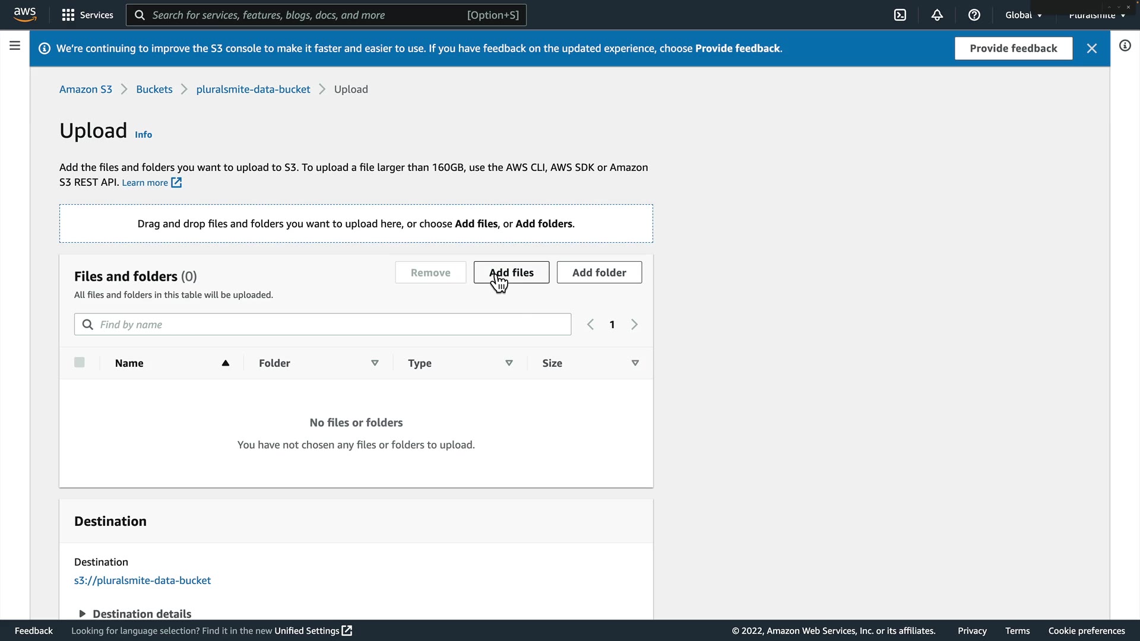Navigate to pluralsmite-data-bucket breadcrumb
The height and width of the screenshot is (641, 1140).
click(253, 90)
